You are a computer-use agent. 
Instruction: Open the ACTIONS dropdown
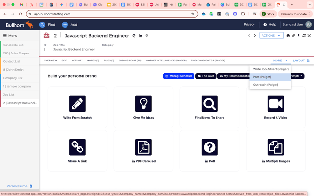(x=271, y=36)
